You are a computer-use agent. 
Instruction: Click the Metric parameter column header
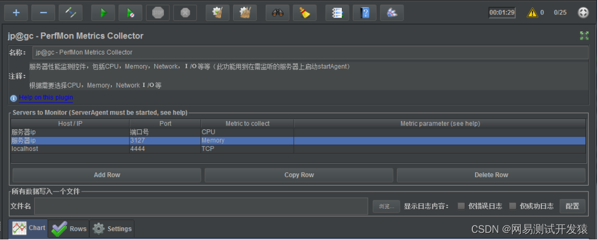click(440, 124)
